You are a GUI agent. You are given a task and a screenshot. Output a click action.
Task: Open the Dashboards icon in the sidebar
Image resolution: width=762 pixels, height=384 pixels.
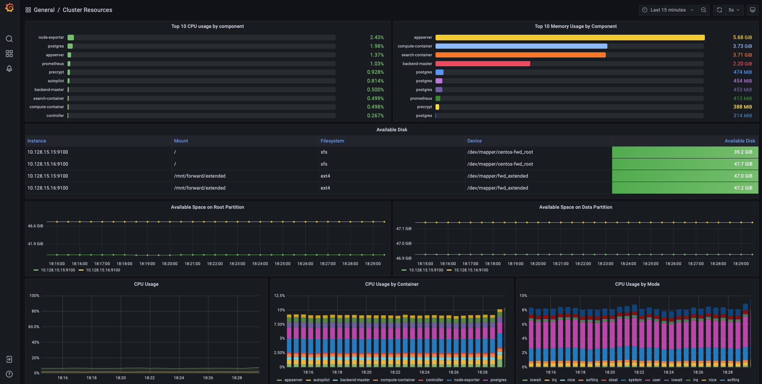pos(9,53)
